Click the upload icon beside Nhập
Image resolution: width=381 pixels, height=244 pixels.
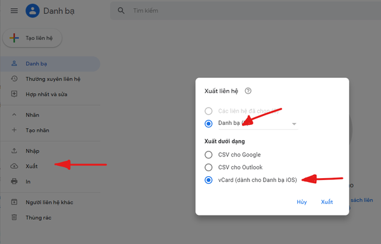pyautogui.click(x=15, y=151)
